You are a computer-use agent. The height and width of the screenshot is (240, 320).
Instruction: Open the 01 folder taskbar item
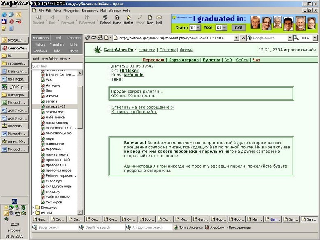click(x=14, y=55)
